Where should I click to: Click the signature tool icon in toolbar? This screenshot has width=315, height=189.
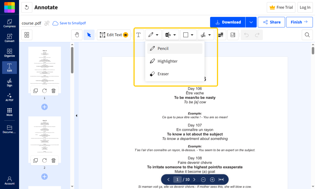pos(203,35)
